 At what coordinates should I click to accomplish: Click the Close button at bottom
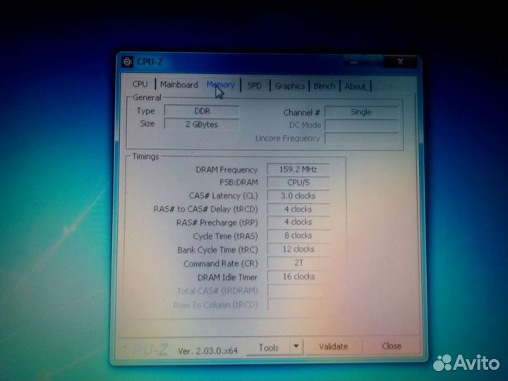point(392,346)
